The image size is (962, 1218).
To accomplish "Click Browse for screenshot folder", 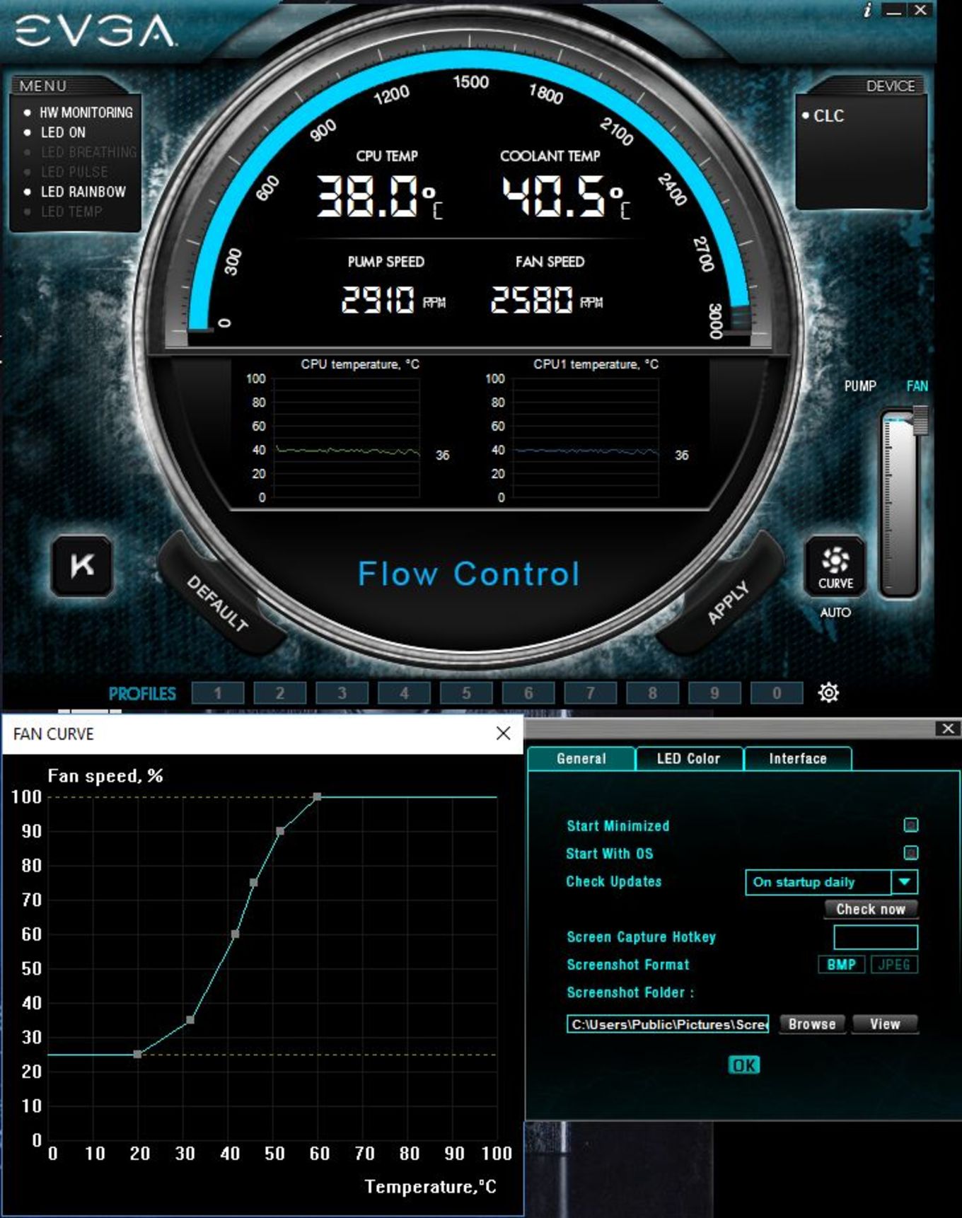I will tap(812, 1024).
